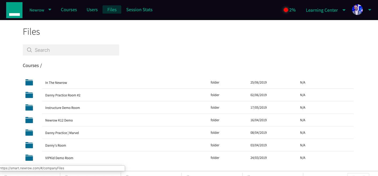Open the Instructure Demo Room folder name
This screenshot has height=176, width=378.
(x=63, y=108)
